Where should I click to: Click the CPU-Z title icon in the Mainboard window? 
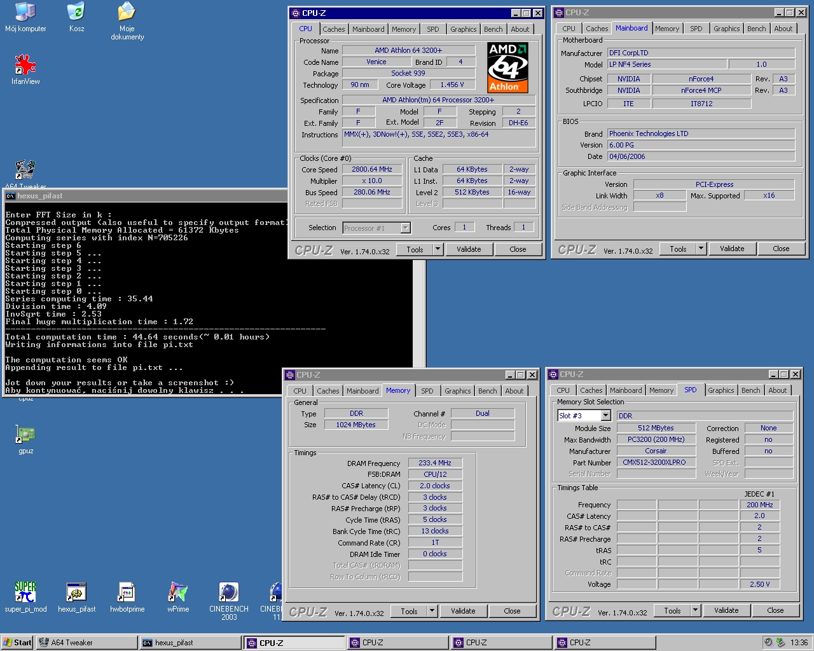(x=559, y=13)
